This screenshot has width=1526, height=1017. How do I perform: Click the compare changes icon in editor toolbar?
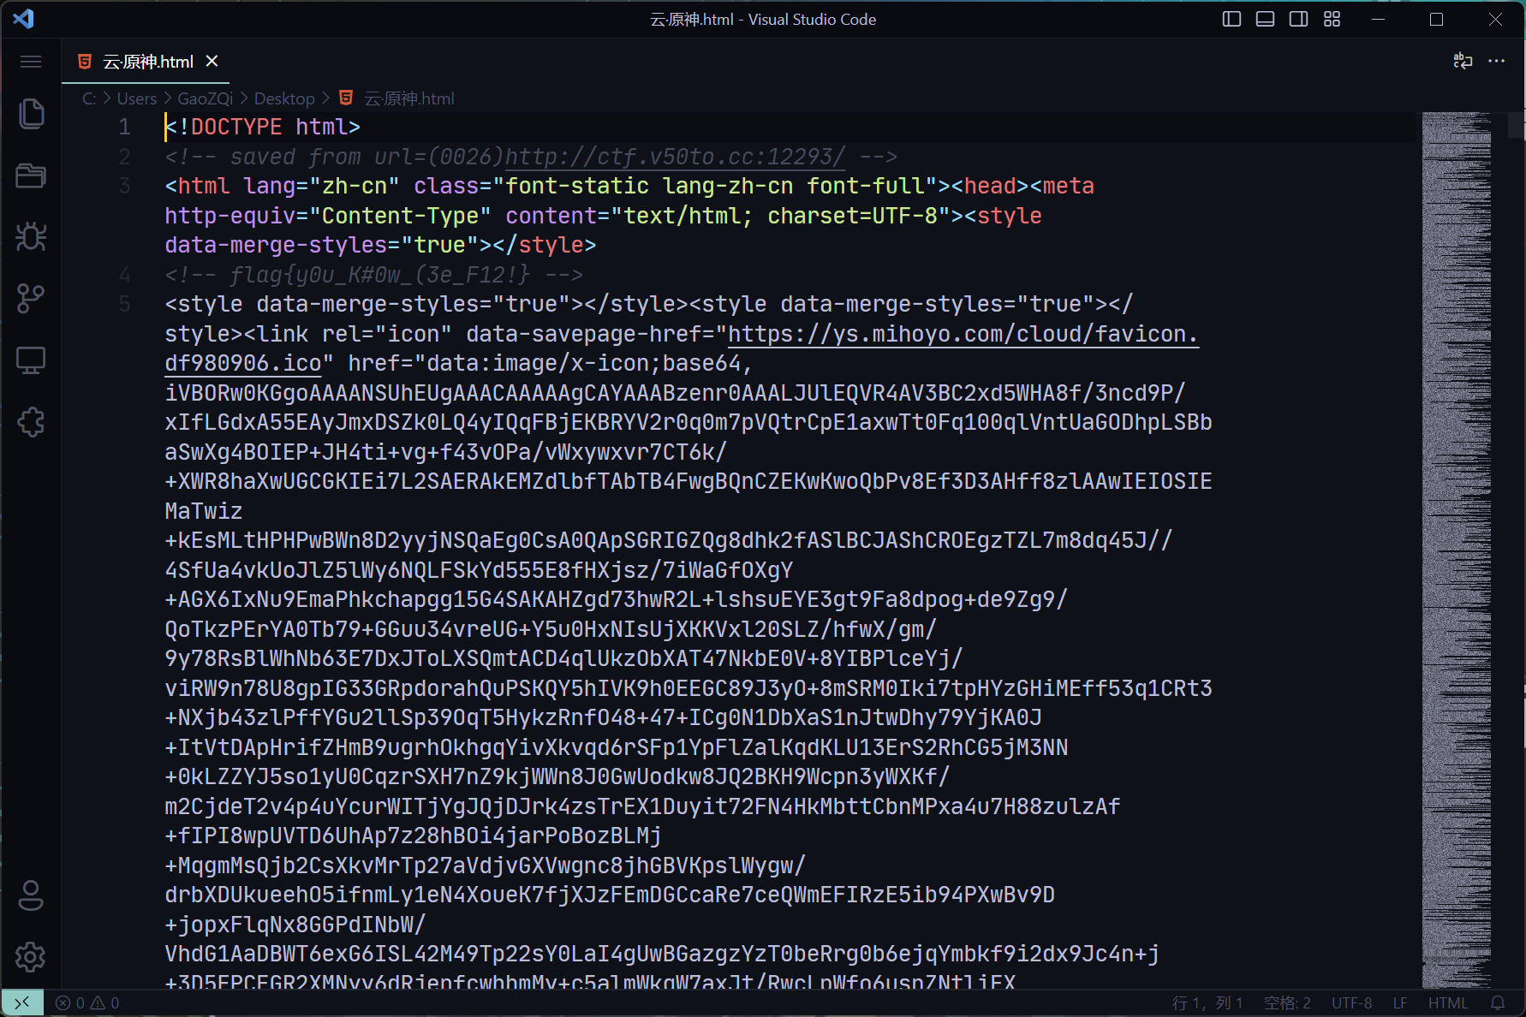pyautogui.click(x=1463, y=61)
